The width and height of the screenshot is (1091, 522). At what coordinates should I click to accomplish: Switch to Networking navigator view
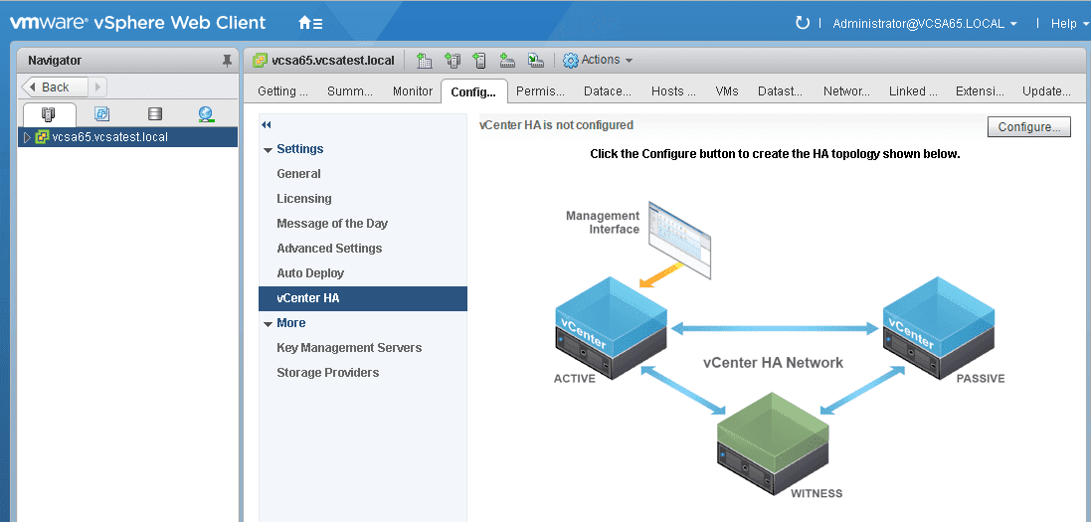coord(206,114)
